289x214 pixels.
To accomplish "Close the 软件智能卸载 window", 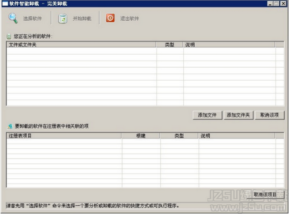I will [283, 3].
